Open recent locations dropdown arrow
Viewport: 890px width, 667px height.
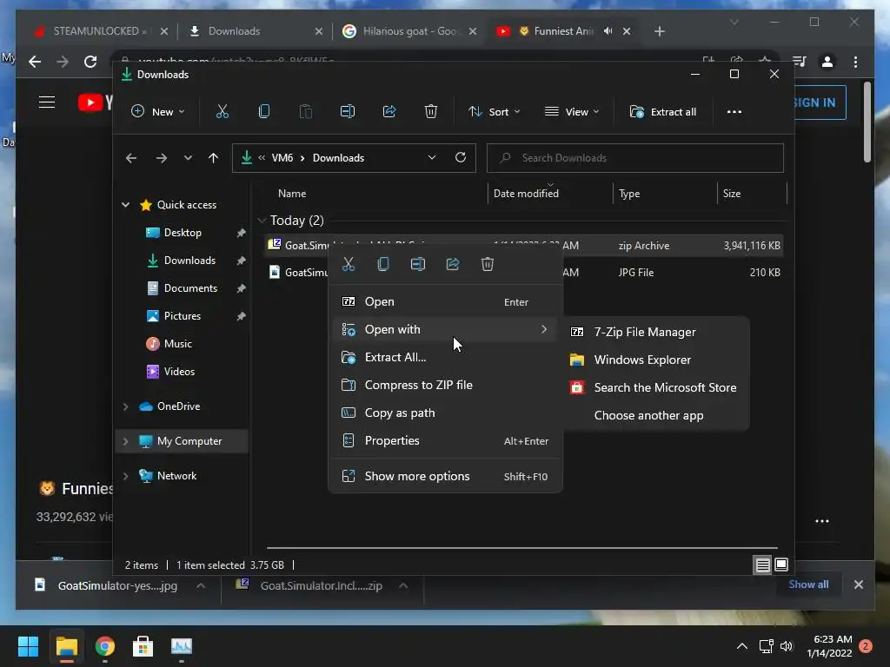pos(188,158)
